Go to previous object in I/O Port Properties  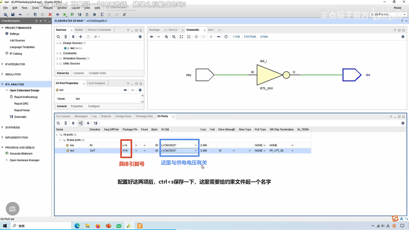[x=125, y=90]
